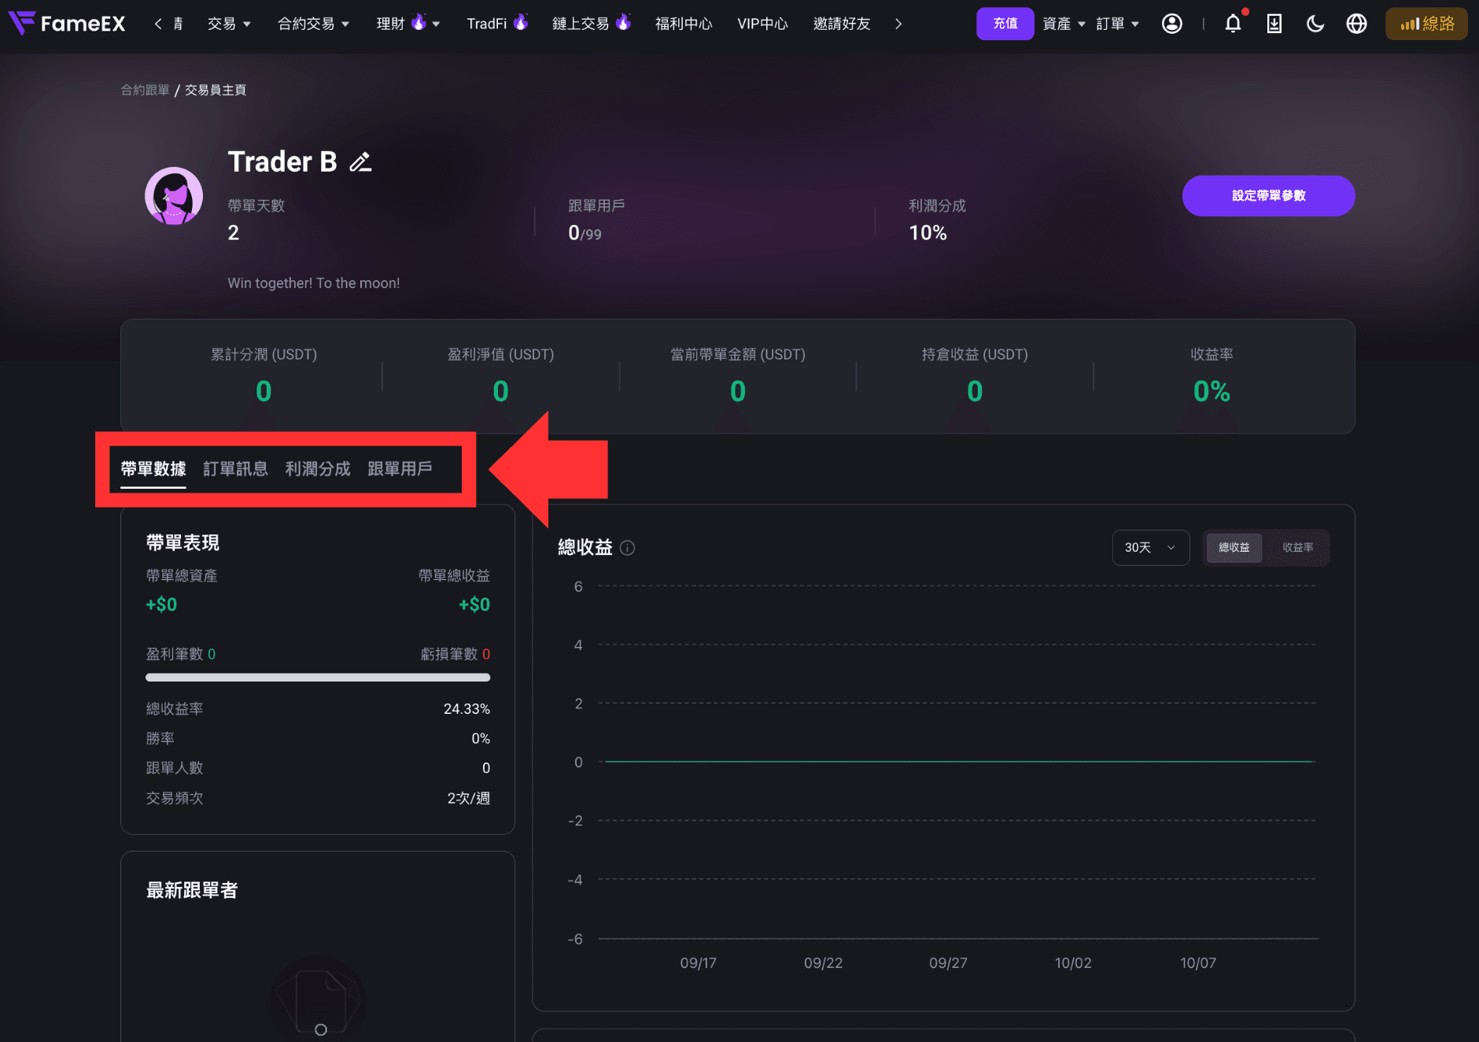Image resolution: width=1479 pixels, height=1042 pixels.
Task: Expand 理財 dropdown menu
Action: (408, 24)
